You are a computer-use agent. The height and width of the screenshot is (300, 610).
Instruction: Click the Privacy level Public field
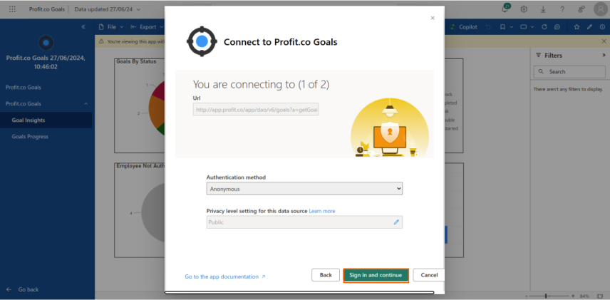[x=304, y=222]
